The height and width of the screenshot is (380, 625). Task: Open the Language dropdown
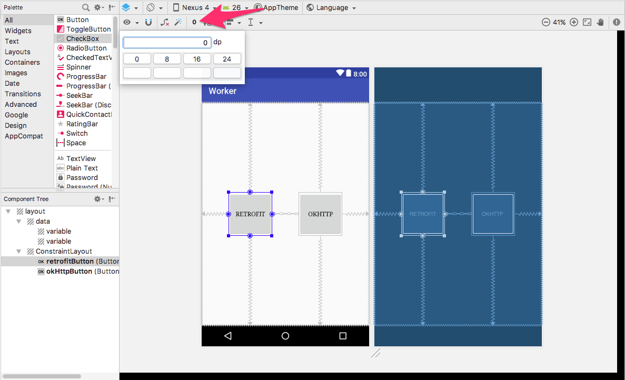point(331,7)
